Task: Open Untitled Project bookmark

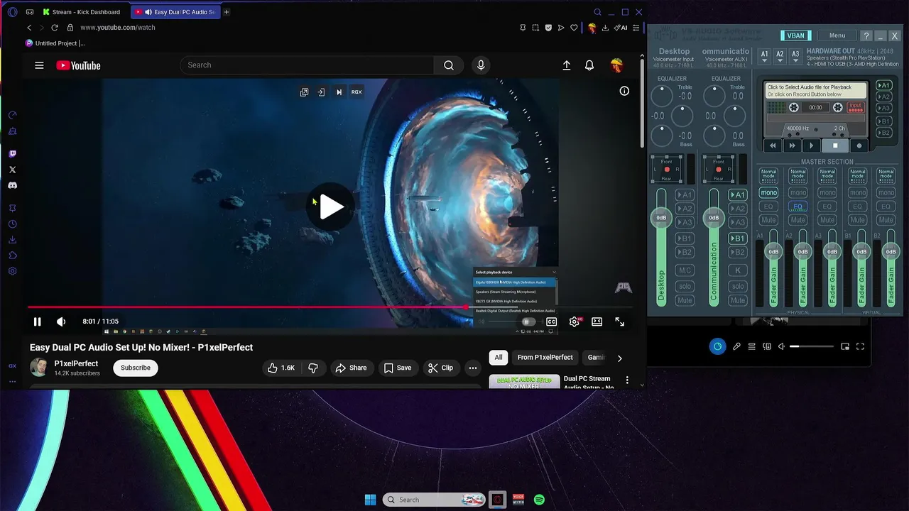Action: click(55, 43)
